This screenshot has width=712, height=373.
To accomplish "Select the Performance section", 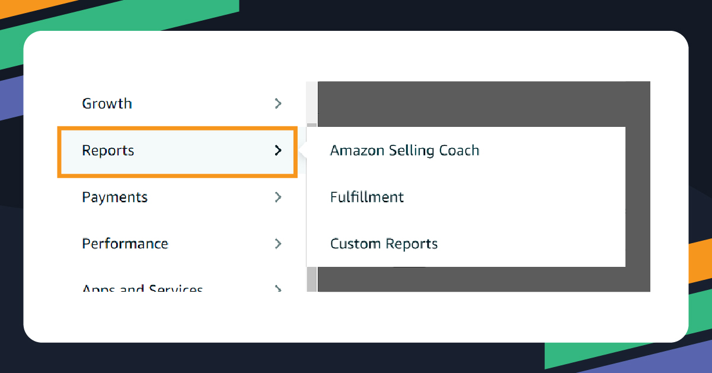I will pyautogui.click(x=125, y=244).
